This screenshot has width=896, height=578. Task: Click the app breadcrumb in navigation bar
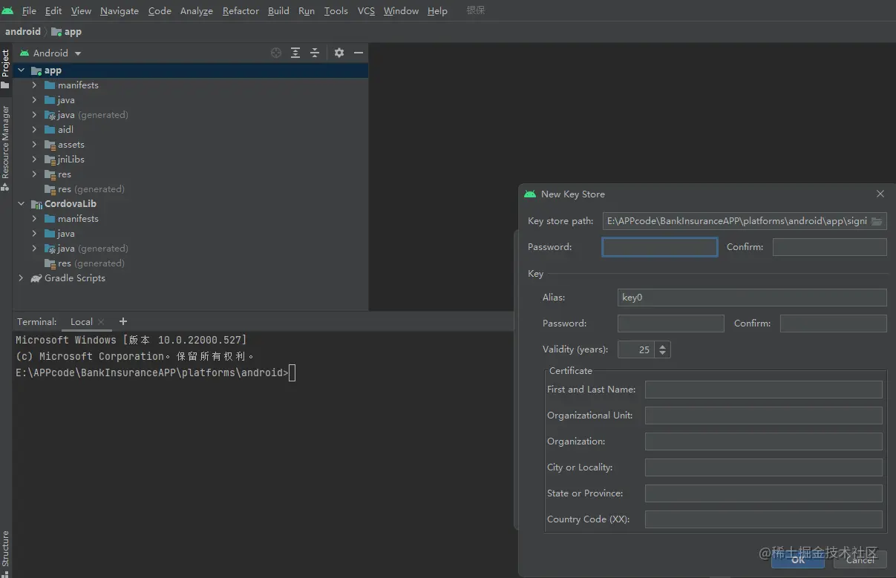click(x=67, y=32)
